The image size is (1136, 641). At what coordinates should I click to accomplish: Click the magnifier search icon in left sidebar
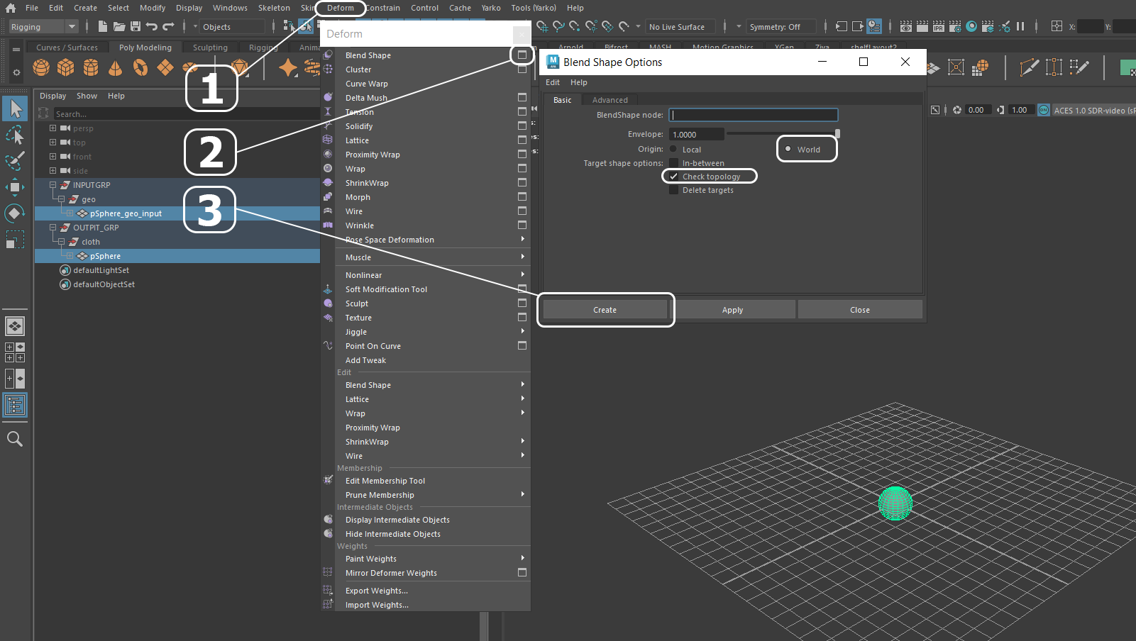(x=14, y=439)
